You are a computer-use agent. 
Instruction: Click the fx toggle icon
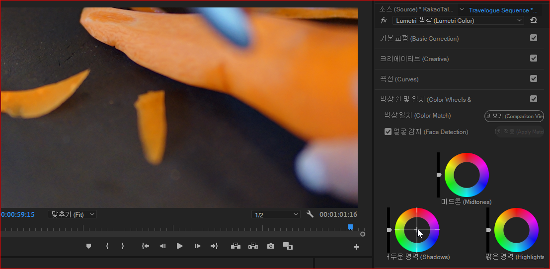(384, 21)
